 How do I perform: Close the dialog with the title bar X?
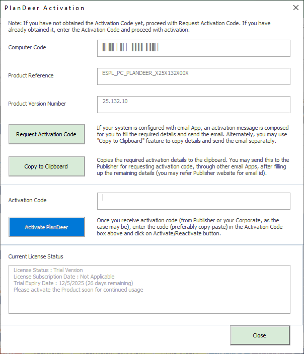pos(295,8)
